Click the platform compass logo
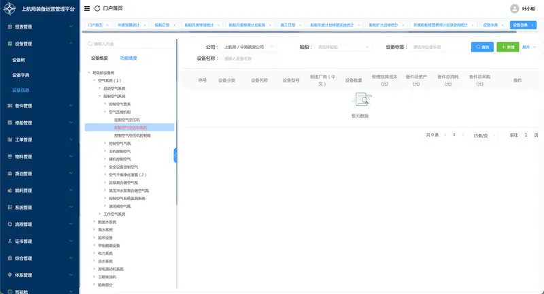The image size is (544, 294). click(x=10, y=9)
